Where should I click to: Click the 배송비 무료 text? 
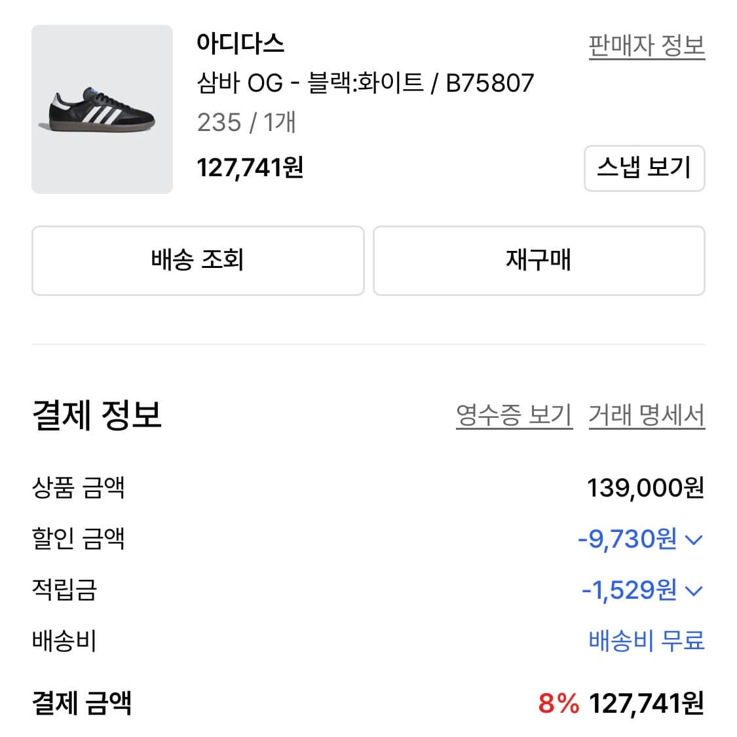tap(646, 640)
